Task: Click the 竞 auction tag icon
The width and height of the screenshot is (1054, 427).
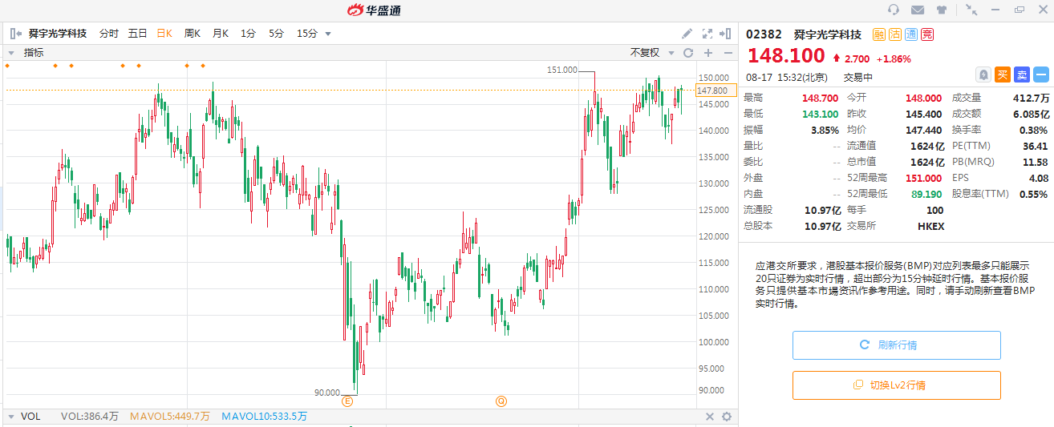Action: pos(927,34)
